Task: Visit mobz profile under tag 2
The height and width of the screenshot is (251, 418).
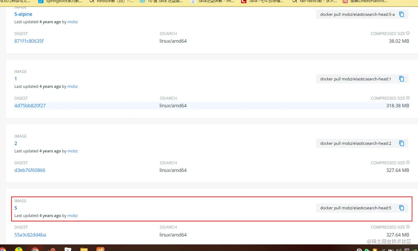Action: pos(72,151)
